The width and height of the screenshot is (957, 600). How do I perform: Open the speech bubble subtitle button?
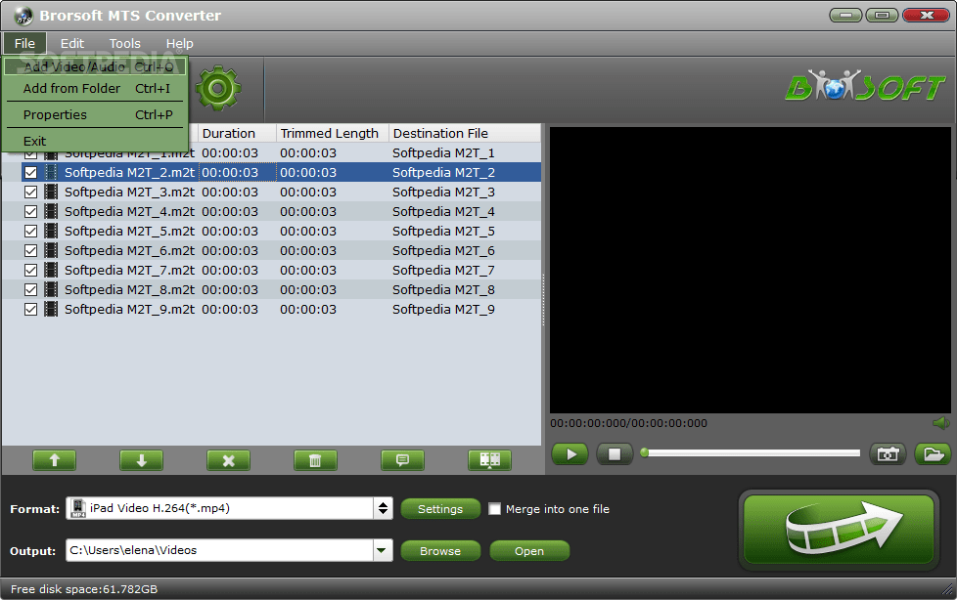pyautogui.click(x=403, y=460)
